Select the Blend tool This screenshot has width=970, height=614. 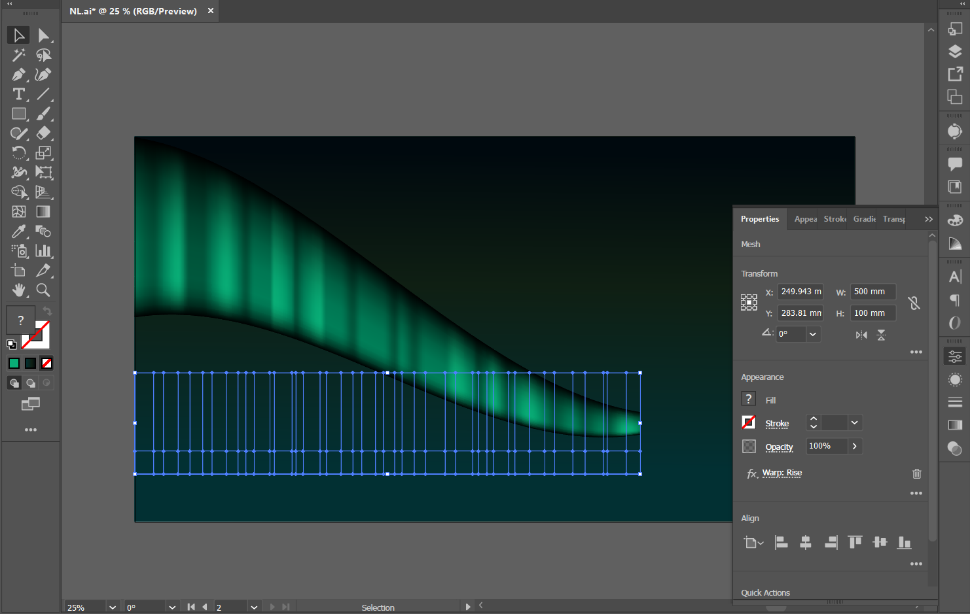(43, 231)
